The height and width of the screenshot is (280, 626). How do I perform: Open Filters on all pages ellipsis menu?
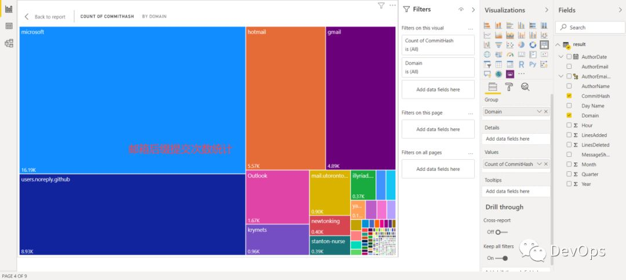(x=470, y=153)
